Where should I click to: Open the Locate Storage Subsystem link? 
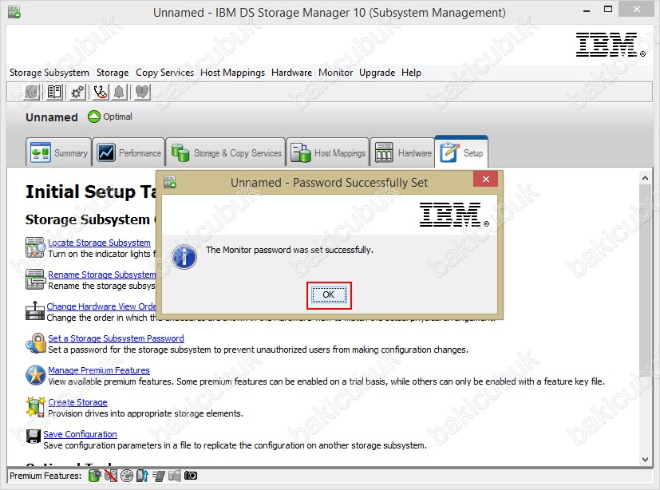[x=99, y=243]
